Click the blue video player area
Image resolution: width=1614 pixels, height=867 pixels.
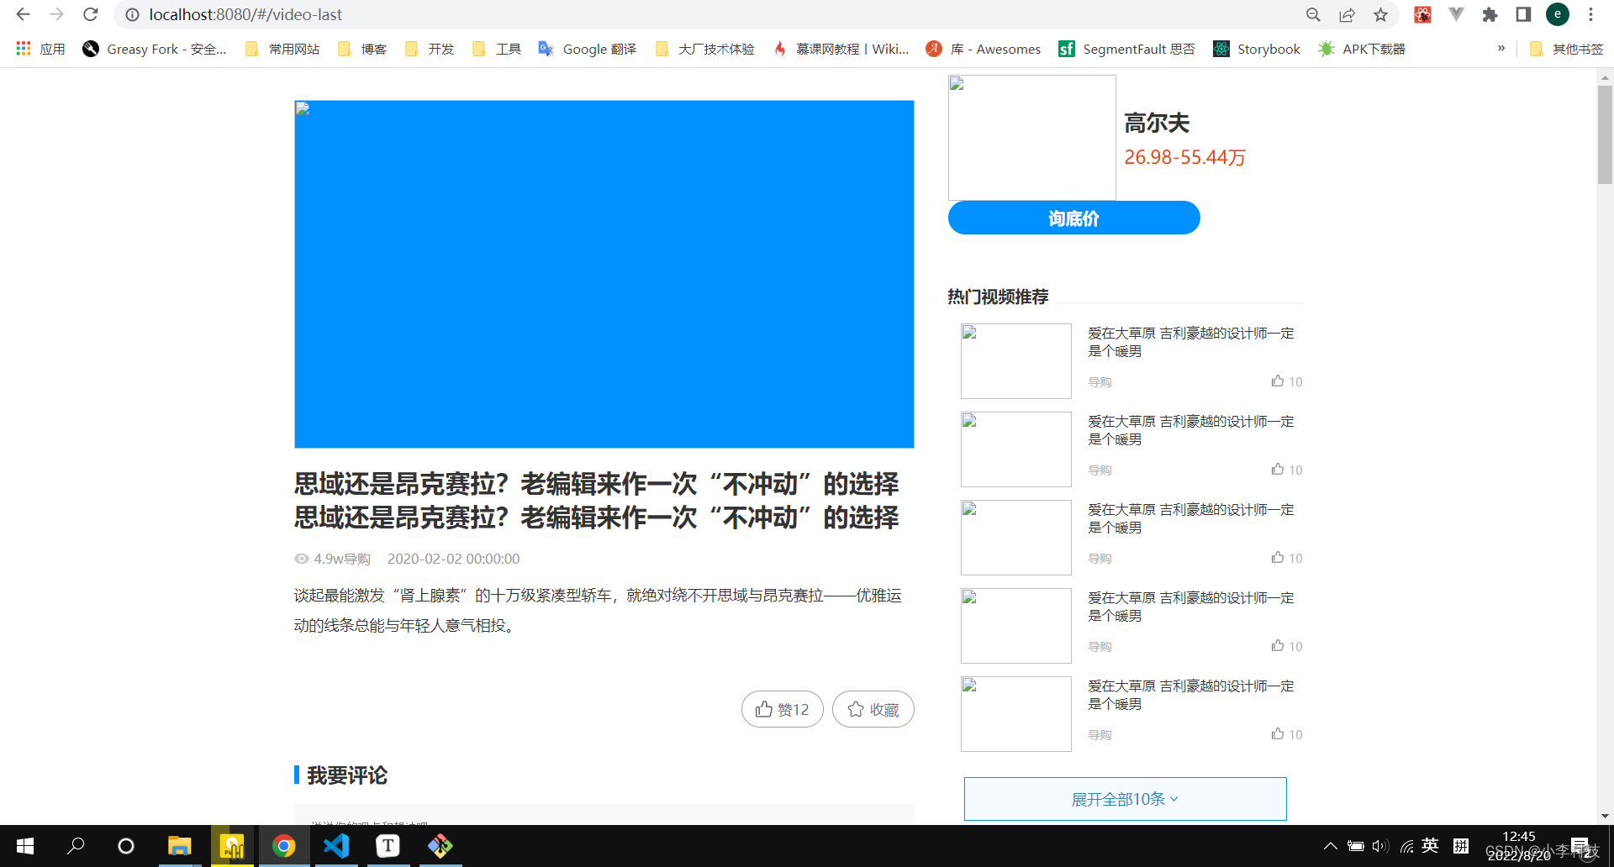604,274
